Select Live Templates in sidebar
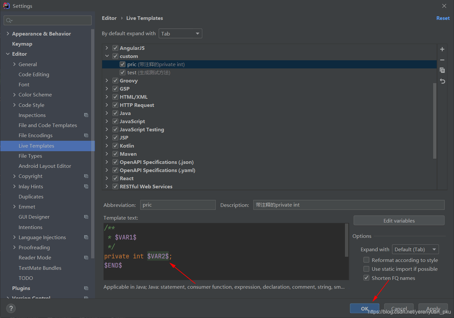This screenshot has height=318, width=454. point(48,146)
